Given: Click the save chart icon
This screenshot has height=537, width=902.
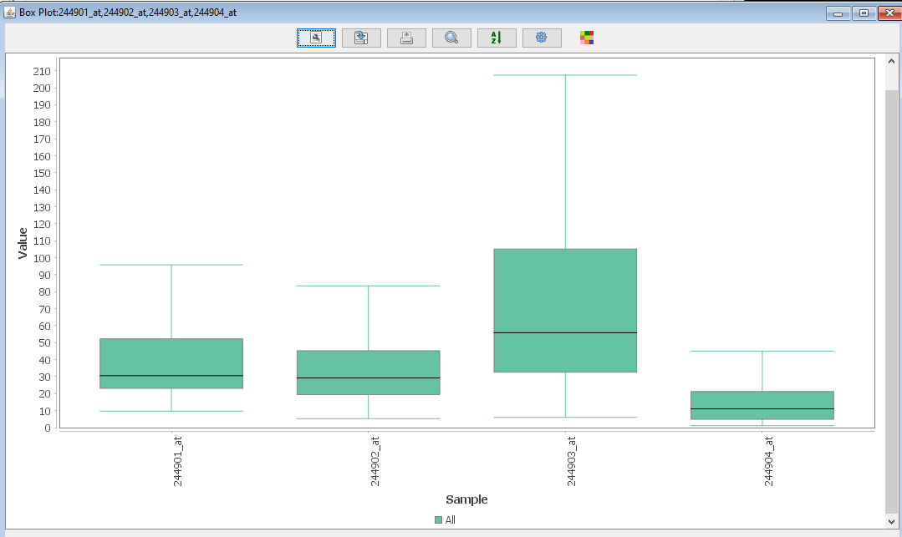Looking at the screenshot, I should click(361, 38).
